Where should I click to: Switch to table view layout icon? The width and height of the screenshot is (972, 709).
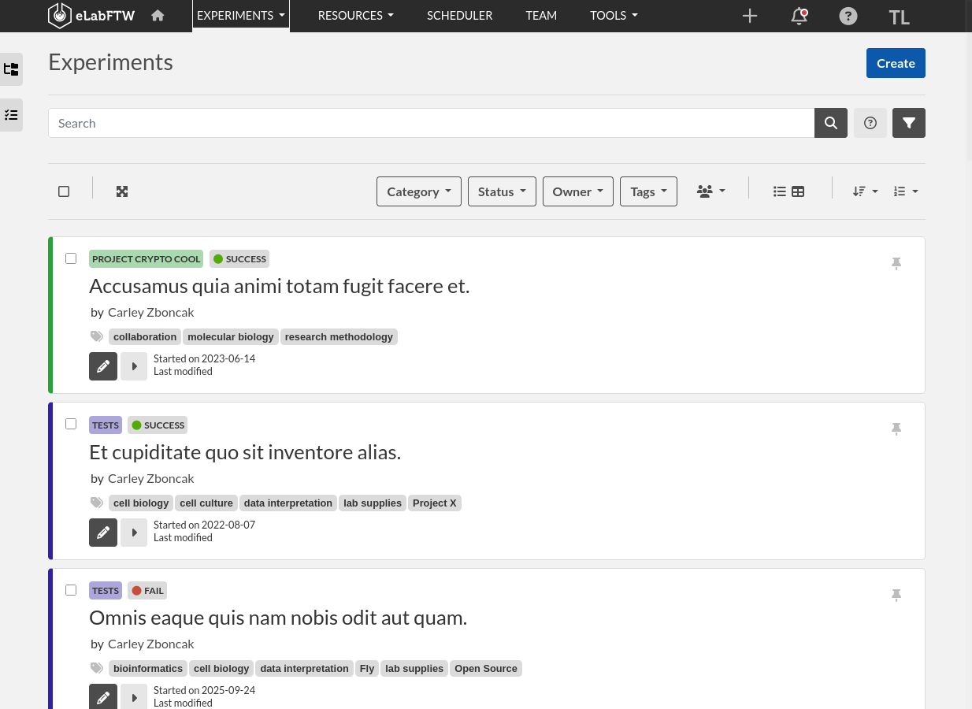click(x=798, y=191)
